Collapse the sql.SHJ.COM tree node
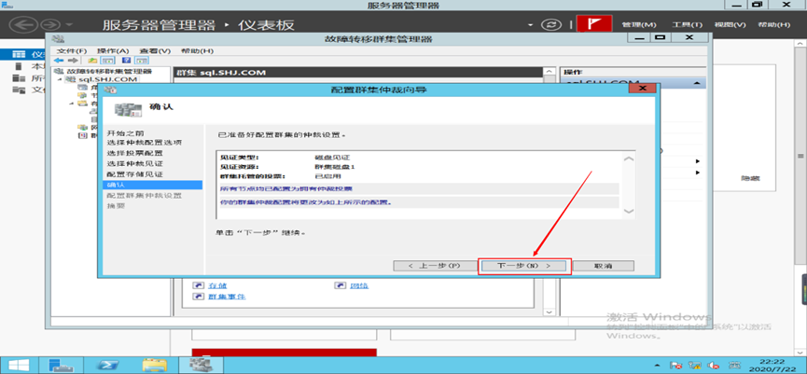The height and width of the screenshot is (374, 807). click(x=60, y=79)
